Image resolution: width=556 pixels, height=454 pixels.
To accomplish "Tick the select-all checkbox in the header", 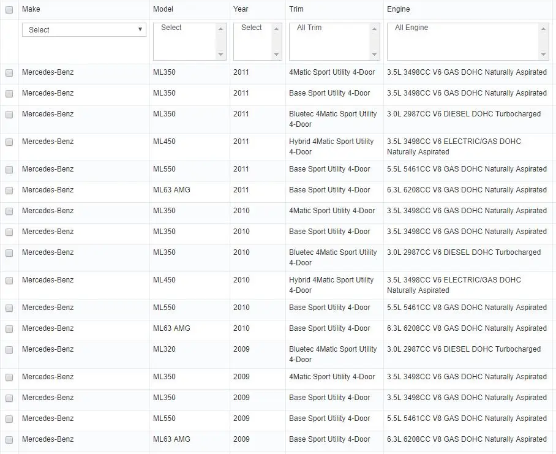I will pyautogui.click(x=9, y=10).
